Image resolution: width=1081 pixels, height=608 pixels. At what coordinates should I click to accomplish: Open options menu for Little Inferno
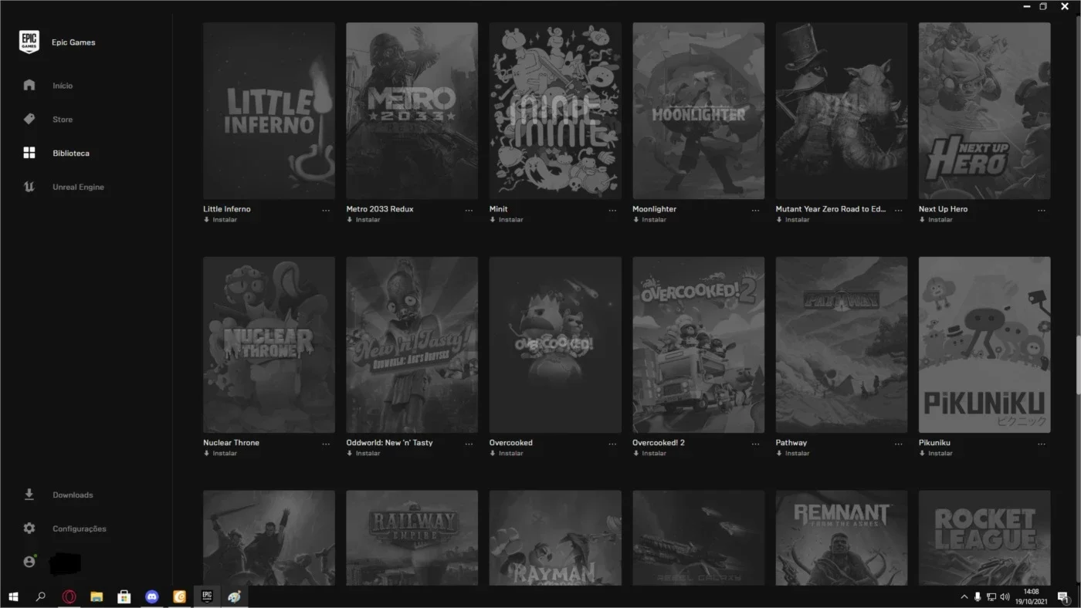pos(326,210)
